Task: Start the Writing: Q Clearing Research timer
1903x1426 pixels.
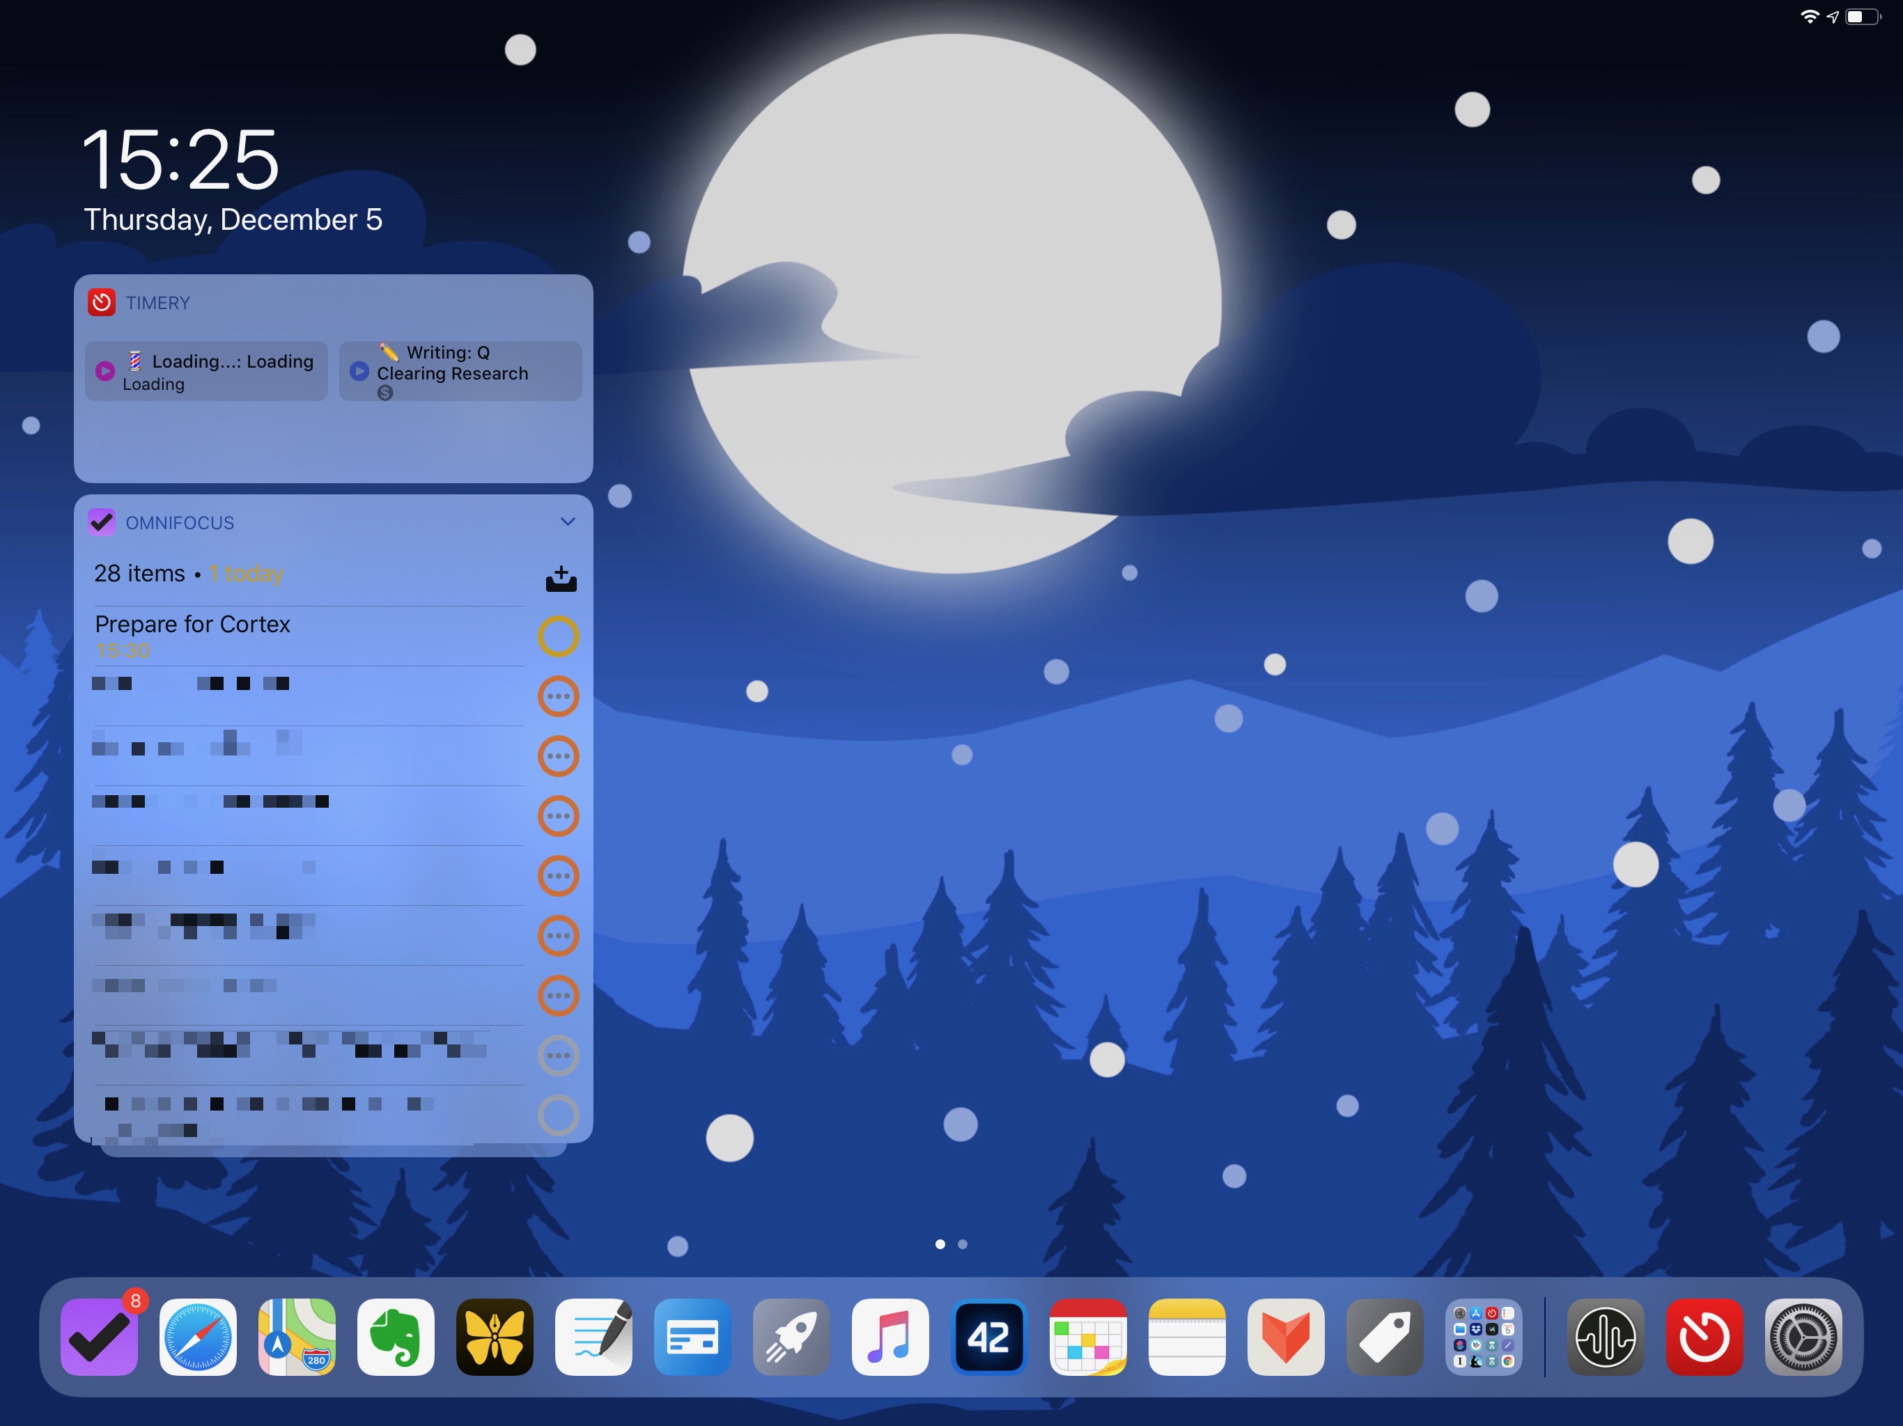Action: (359, 370)
